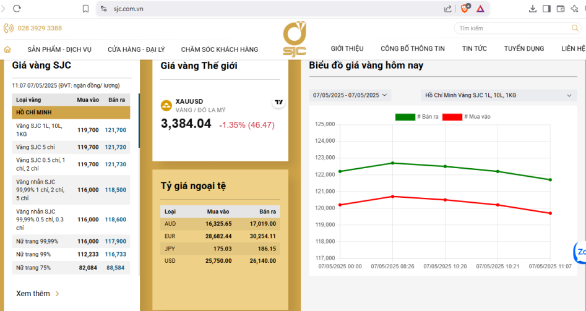This screenshot has height=311, width=586.
Task: Click the Biểu đồ giá vàng hôm nay heading
Action: pyautogui.click(x=366, y=66)
